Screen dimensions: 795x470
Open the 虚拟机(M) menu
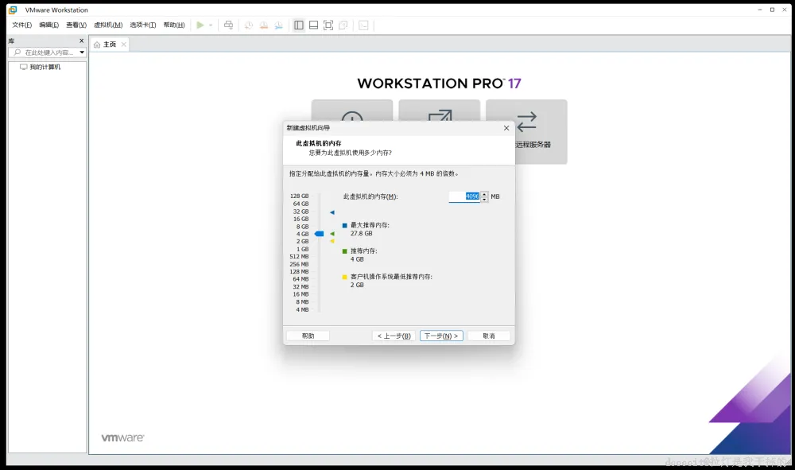108,25
